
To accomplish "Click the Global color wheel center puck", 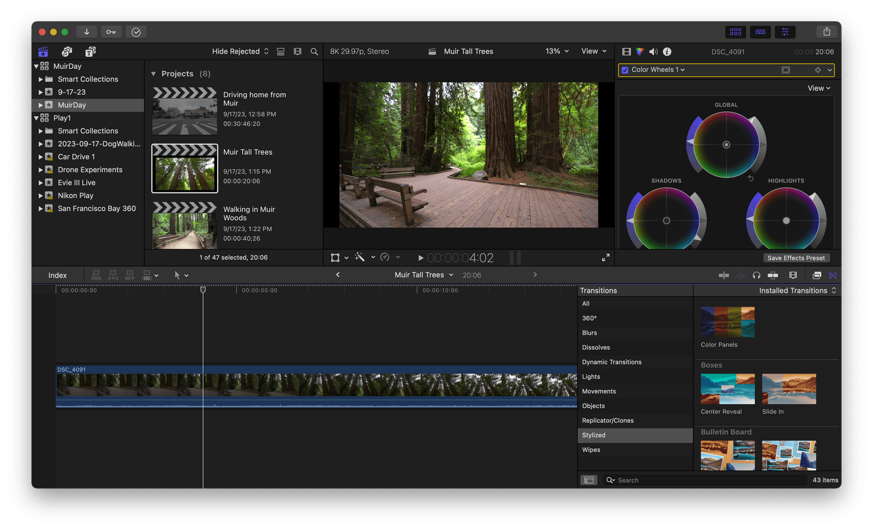I will point(726,144).
